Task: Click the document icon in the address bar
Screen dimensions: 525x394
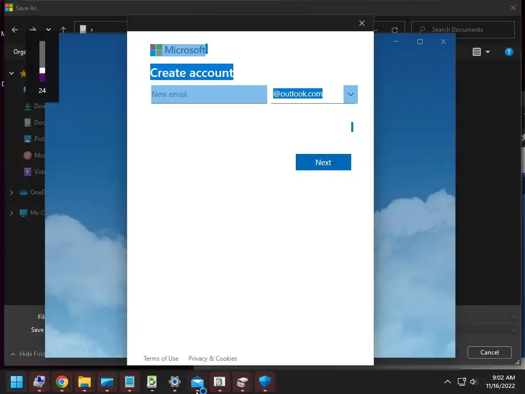Action: pyautogui.click(x=83, y=29)
